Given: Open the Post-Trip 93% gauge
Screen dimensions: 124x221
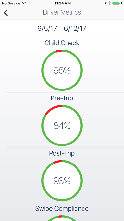Looking at the screenshot, I should [x=62, y=181].
